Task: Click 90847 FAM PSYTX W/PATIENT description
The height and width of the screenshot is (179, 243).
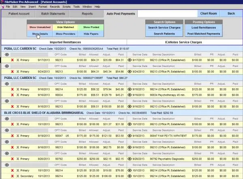Action: click(x=168, y=136)
